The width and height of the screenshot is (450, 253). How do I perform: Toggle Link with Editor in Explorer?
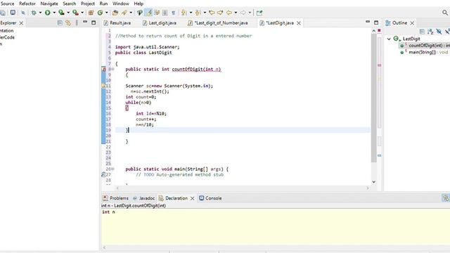pyautogui.click(x=68, y=22)
